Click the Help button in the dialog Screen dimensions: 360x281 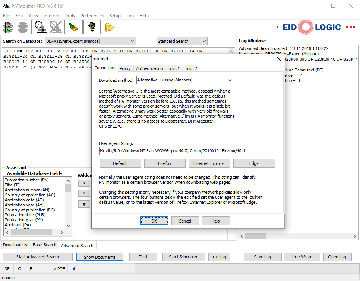pyautogui.click(x=216, y=221)
